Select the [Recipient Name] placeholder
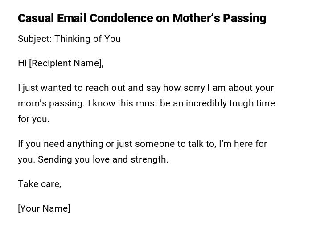The width and height of the screenshot is (312, 236). coord(66,63)
